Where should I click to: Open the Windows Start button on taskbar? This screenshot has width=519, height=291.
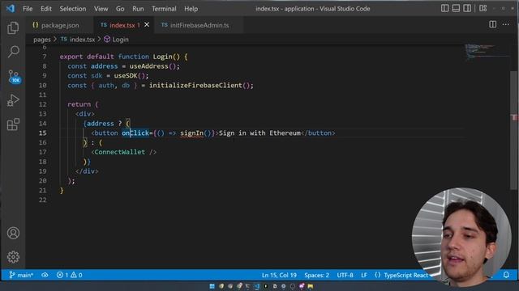pos(212,286)
